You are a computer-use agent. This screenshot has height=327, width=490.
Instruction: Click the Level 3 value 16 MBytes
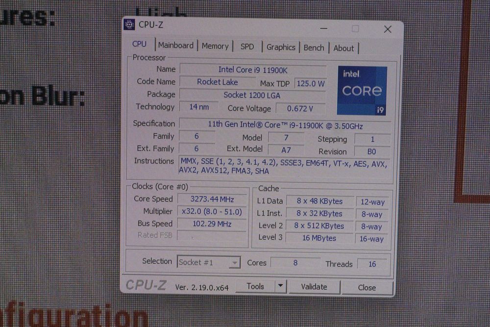click(x=319, y=238)
